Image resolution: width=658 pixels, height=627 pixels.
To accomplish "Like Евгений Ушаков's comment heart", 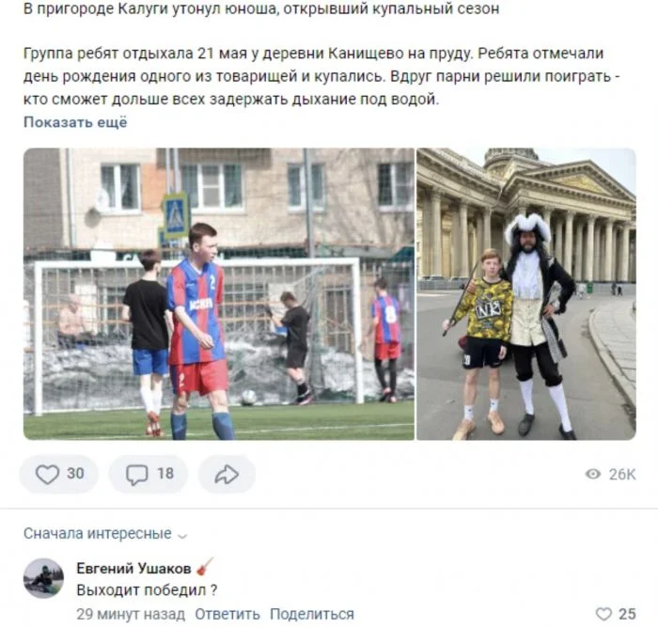I will (x=603, y=615).
